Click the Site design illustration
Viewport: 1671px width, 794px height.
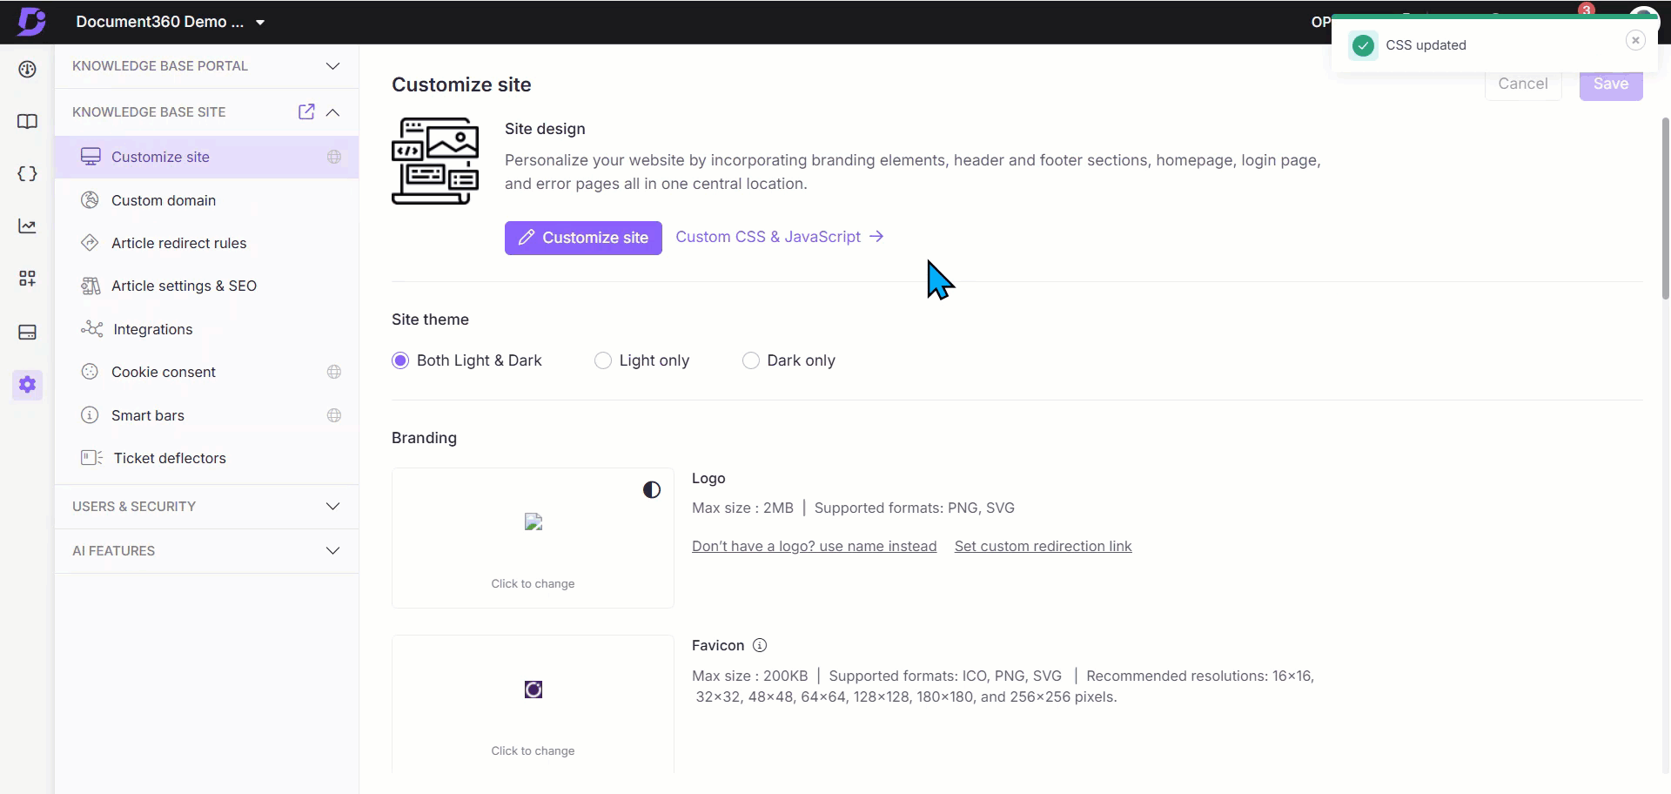click(435, 161)
